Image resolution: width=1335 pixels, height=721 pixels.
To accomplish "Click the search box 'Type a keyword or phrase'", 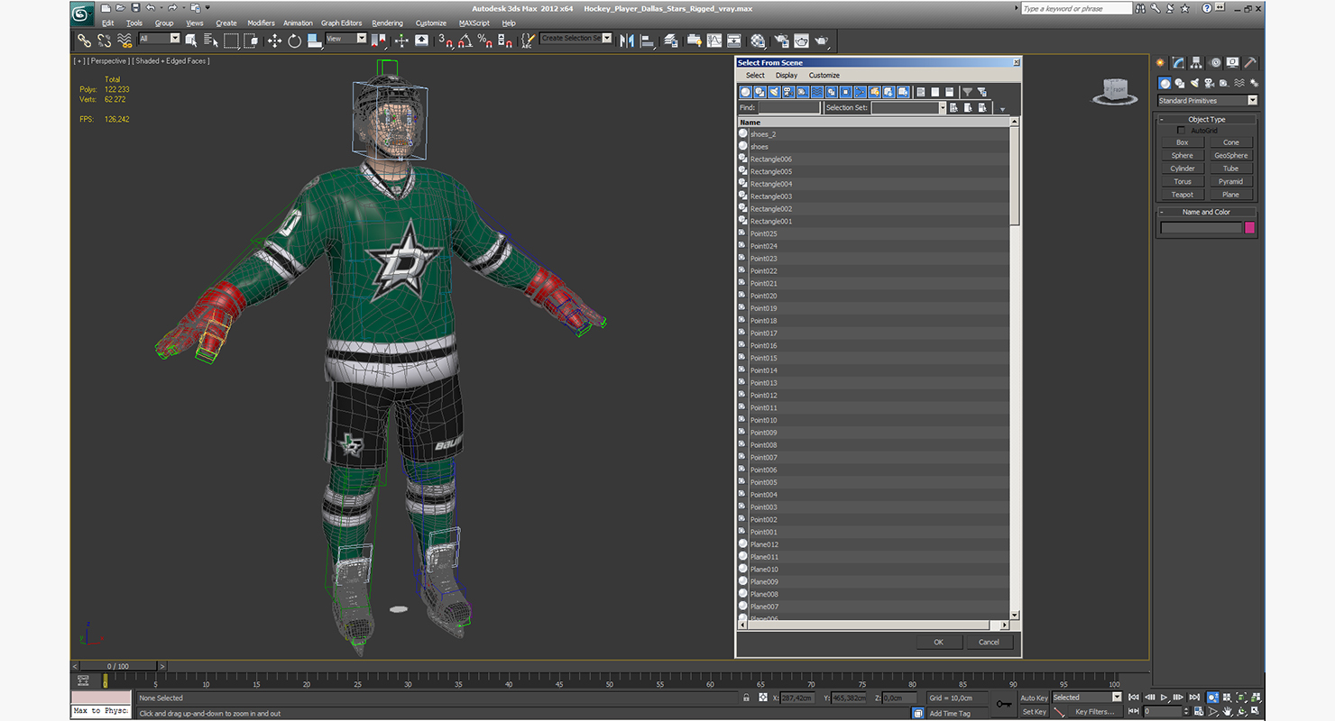I will pyautogui.click(x=1076, y=8).
